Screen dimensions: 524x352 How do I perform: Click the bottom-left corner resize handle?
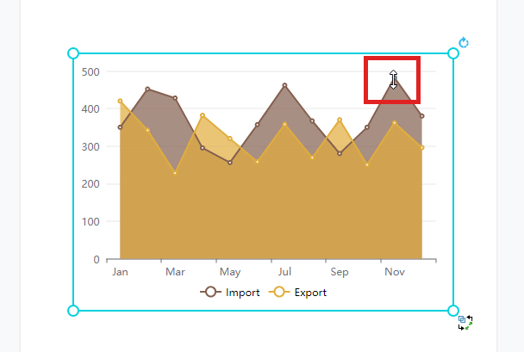pos(73,311)
